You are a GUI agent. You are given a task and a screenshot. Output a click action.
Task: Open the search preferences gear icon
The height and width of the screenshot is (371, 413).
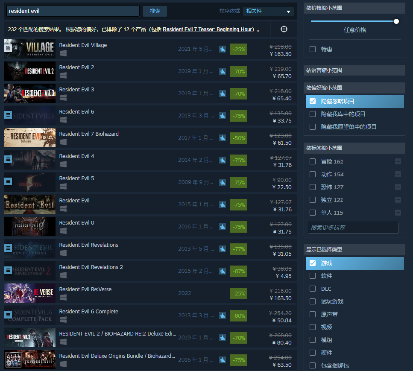[x=284, y=29]
